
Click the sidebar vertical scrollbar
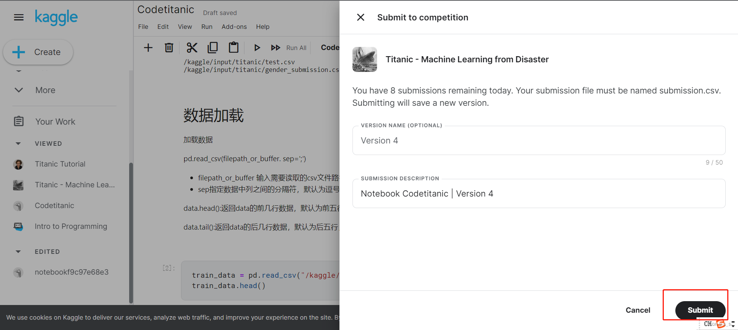click(x=131, y=233)
